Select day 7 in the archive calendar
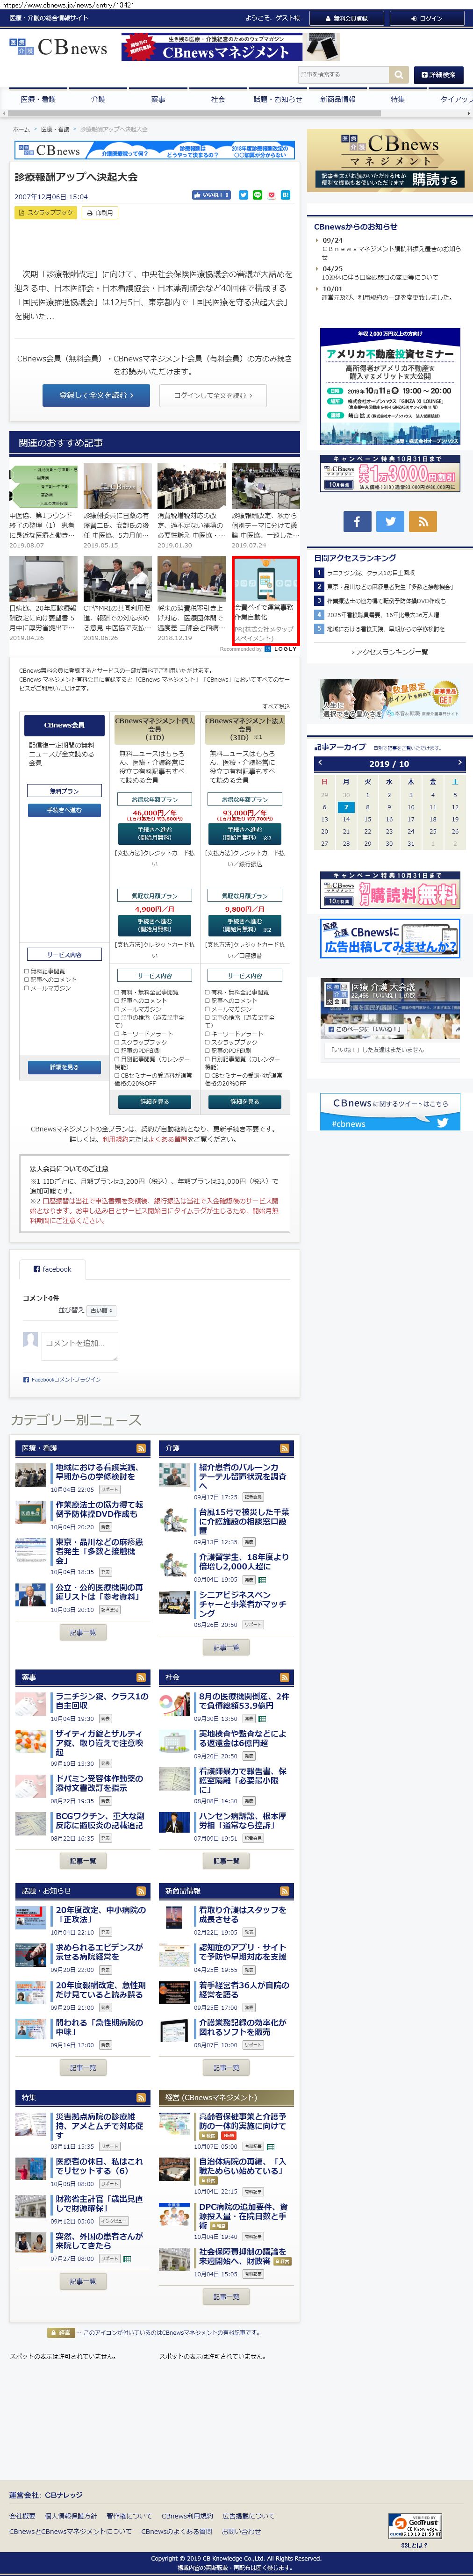 point(345,807)
